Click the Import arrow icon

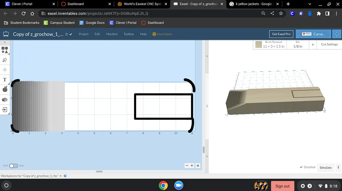(5, 109)
